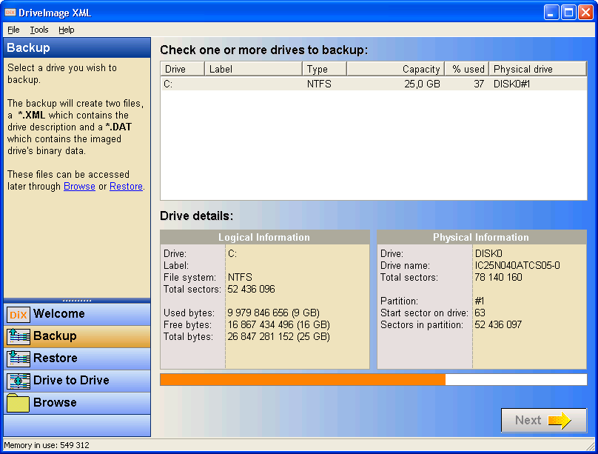Click the Free bytes 16 867 434 496 value
The width and height of the screenshot is (598, 454).
pyautogui.click(x=279, y=324)
